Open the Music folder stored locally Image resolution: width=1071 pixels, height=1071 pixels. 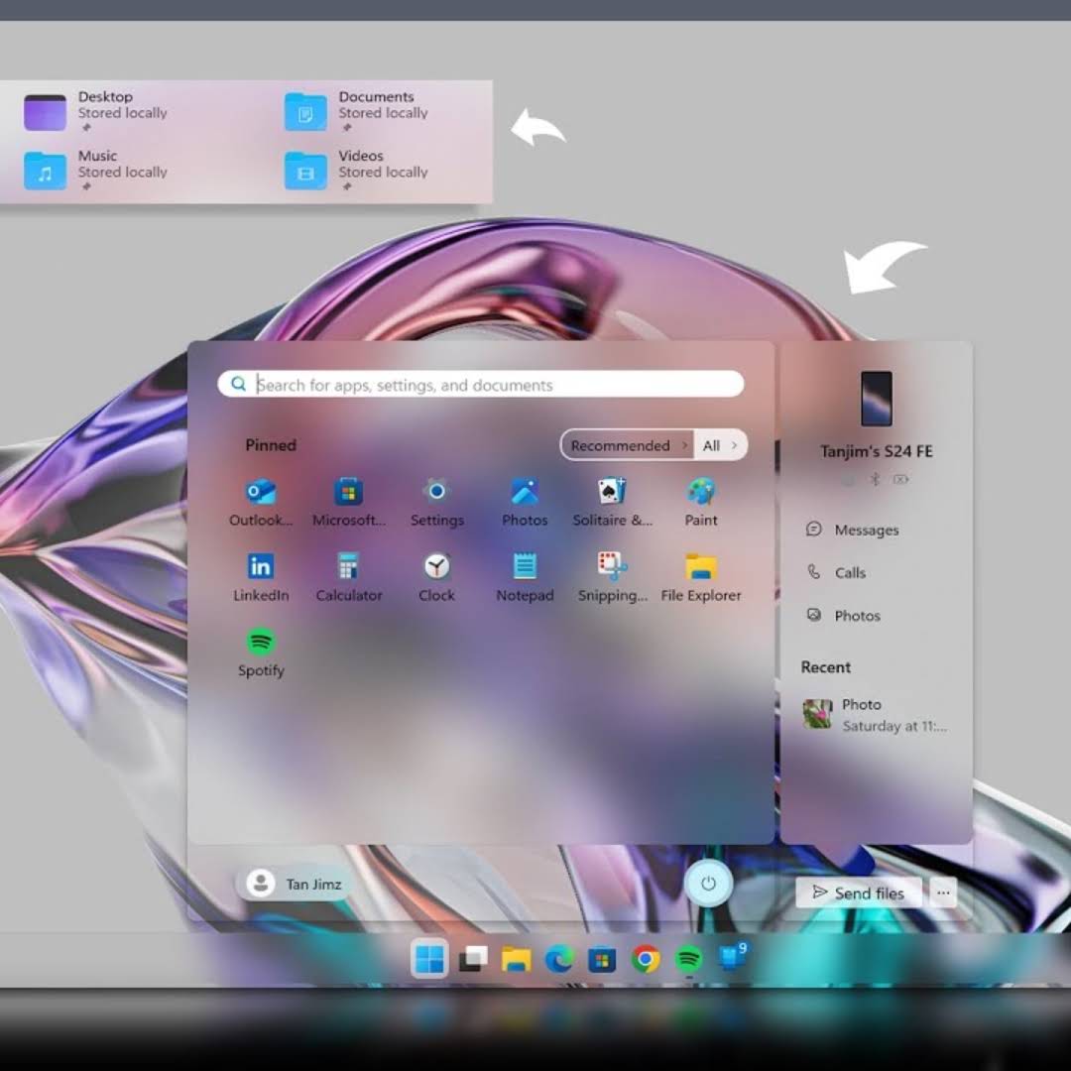click(95, 171)
